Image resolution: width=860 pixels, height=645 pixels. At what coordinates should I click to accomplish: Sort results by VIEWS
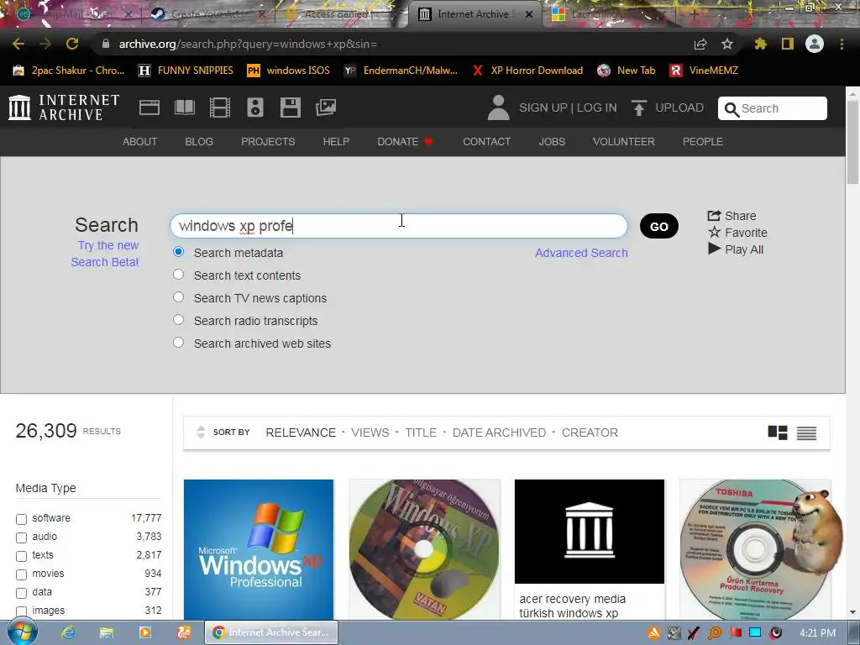pos(370,433)
